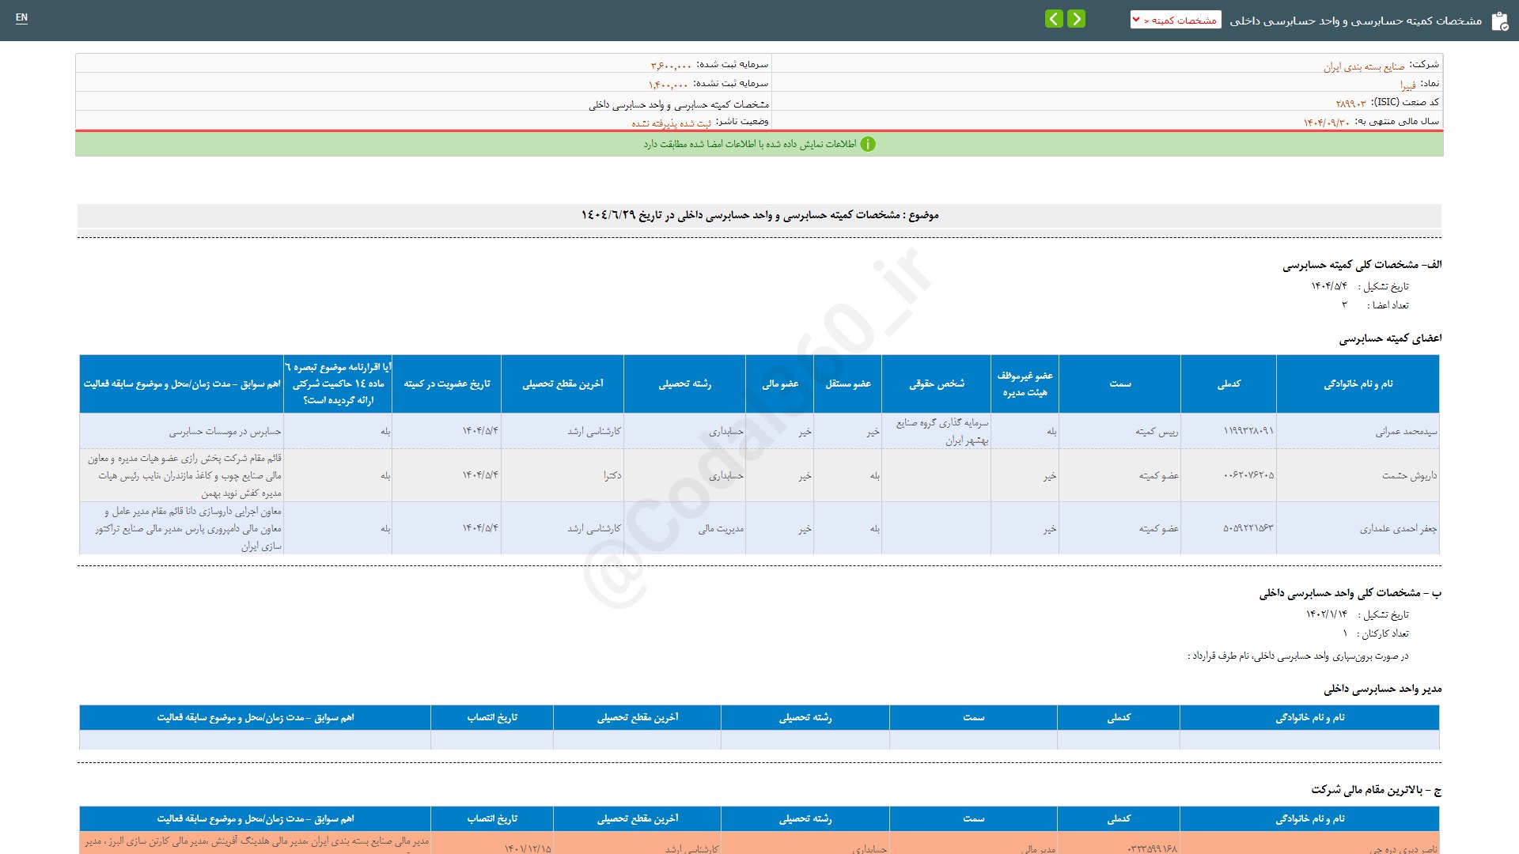Image resolution: width=1519 pixels, height=854 pixels.
Task: Click the symbol link فبیرا
Action: pyautogui.click(x=1407, y=85)
